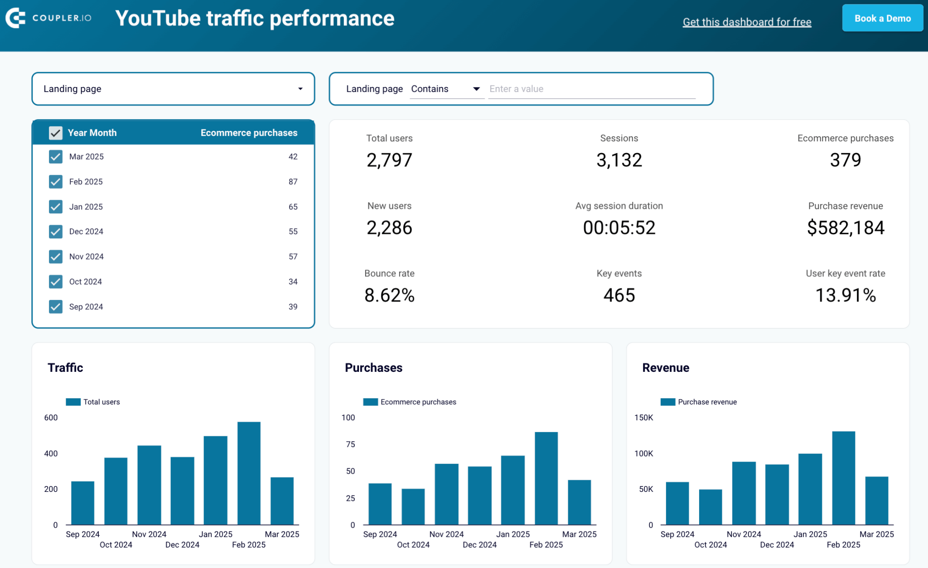Click the Landing page dropdown arrow
The width and height of the screenshot is (928, 568).
click(x=300, y=89)
